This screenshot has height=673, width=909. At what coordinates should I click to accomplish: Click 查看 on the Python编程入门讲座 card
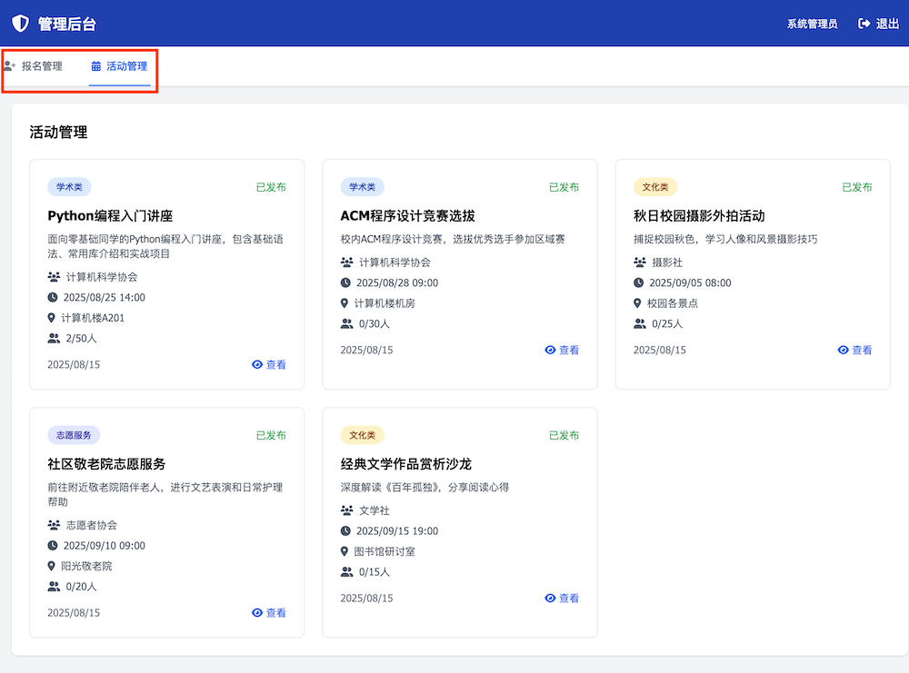point(271,364)
